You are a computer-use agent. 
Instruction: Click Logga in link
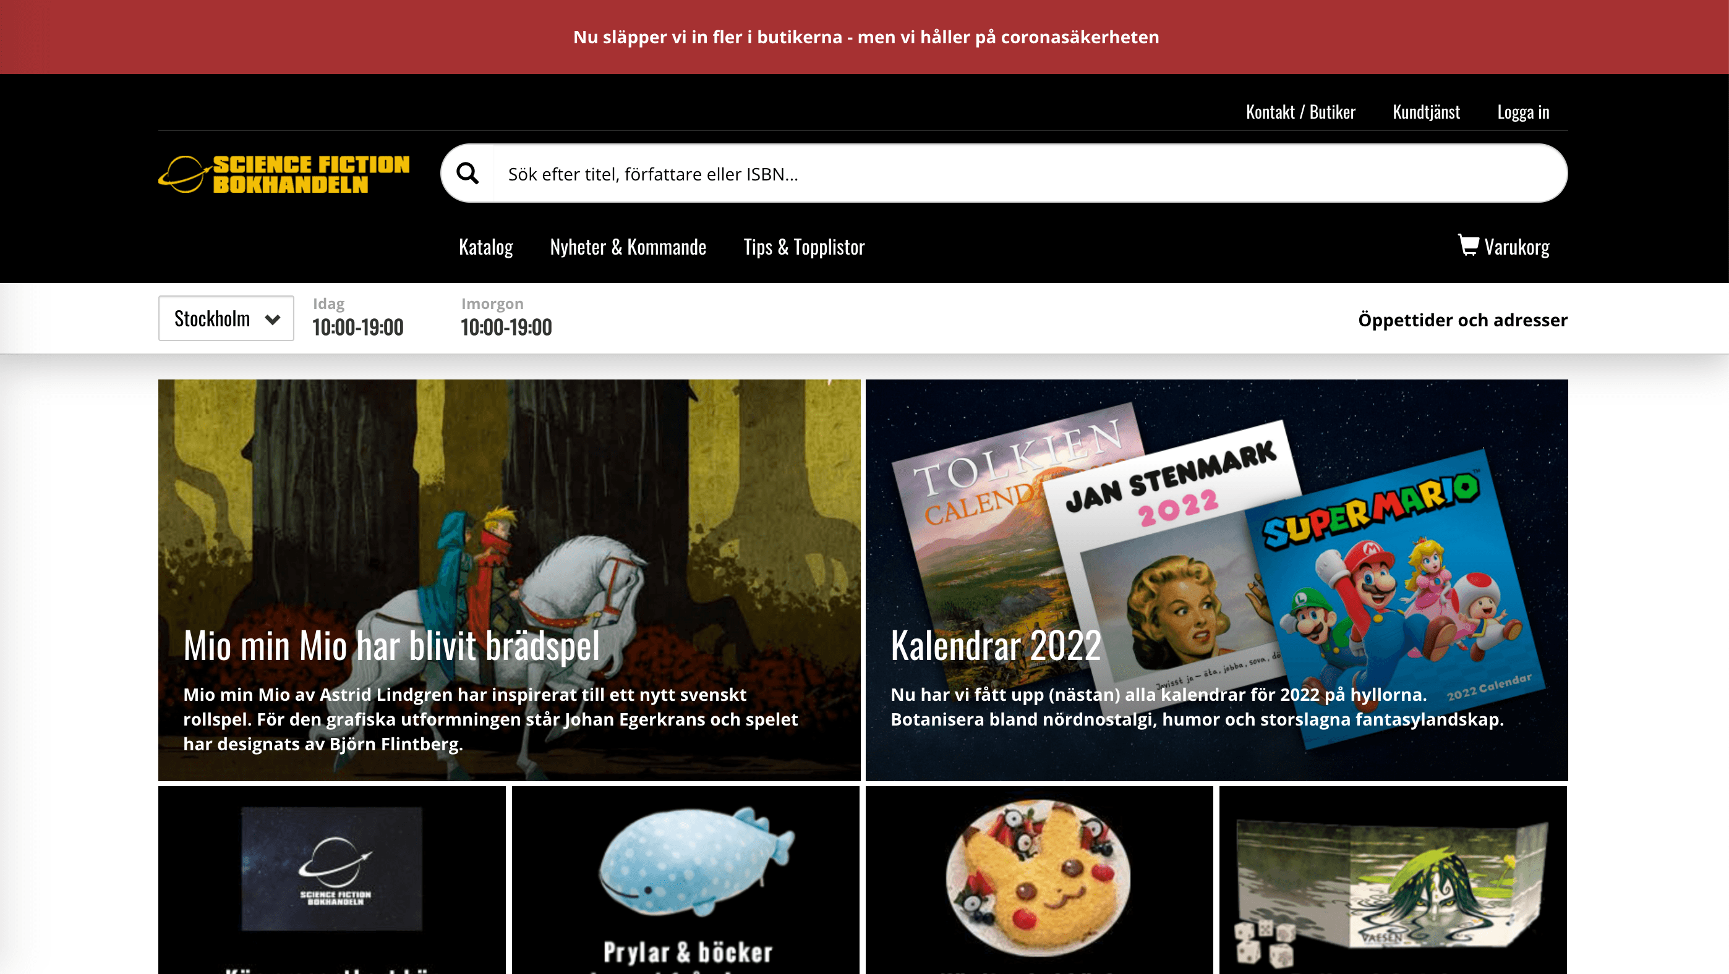1523,112
